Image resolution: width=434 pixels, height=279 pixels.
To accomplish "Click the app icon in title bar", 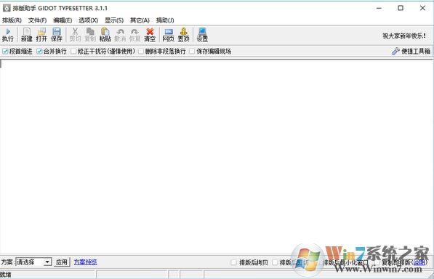I will (7, 8).
